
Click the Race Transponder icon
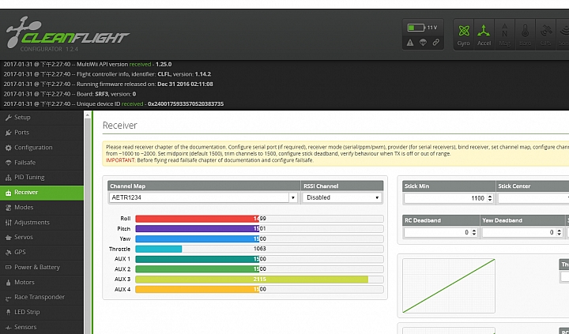(8, 298)
